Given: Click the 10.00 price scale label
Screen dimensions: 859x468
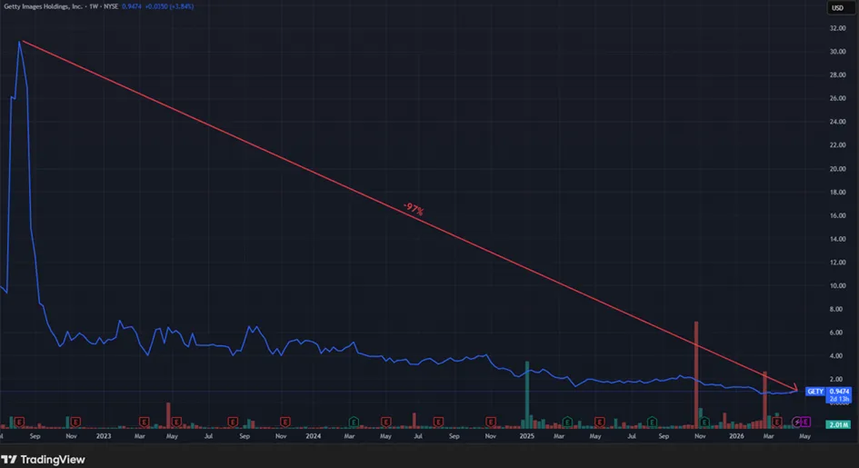Looking at the screenshot, I should (837, 285).
